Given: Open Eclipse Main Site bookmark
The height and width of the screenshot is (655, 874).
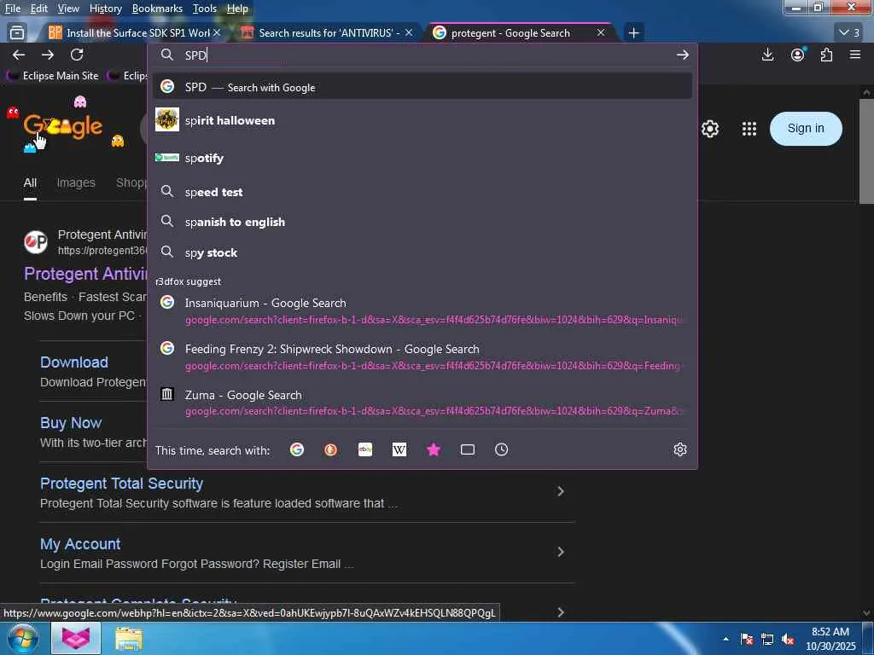Looking at the screenshot, I should click(x=53, y=76).
